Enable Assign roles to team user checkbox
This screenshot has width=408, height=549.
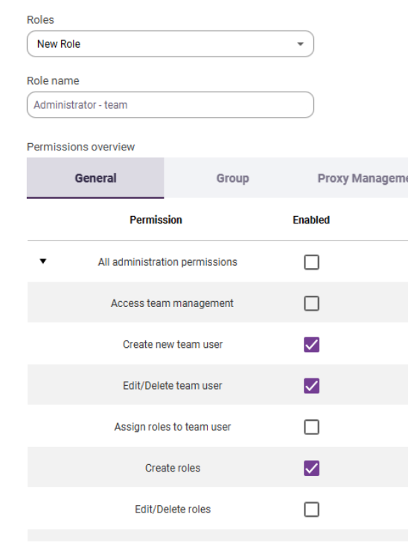311,427
